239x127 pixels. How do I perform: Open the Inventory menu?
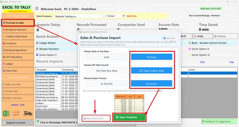click(18, 43)
